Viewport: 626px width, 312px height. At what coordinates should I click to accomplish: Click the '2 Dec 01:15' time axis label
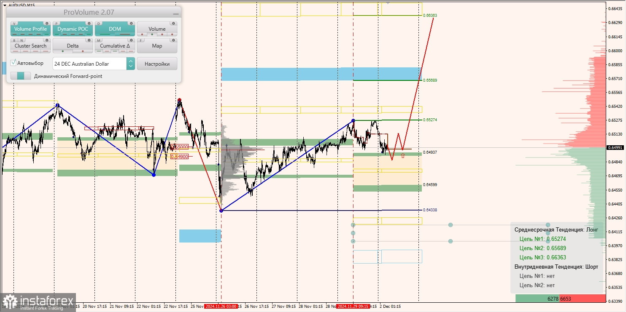[390, 307]
